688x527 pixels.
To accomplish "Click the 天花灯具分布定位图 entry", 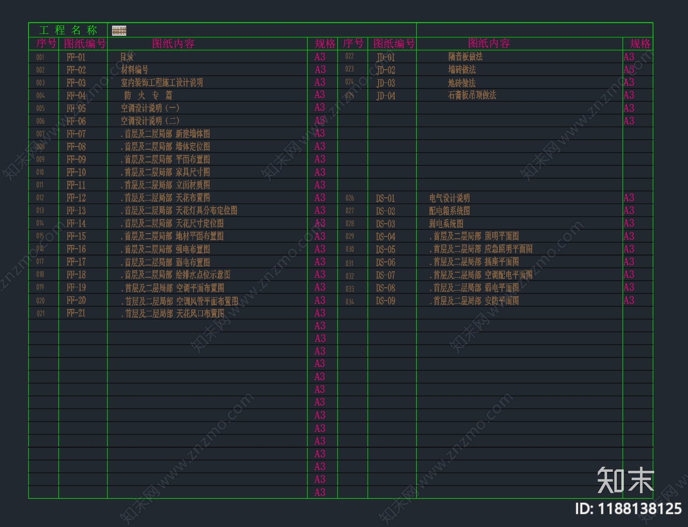I will pos(179,211).
